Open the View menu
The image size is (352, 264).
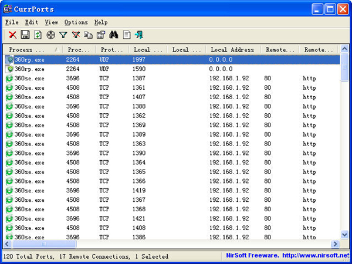(52, 22)
